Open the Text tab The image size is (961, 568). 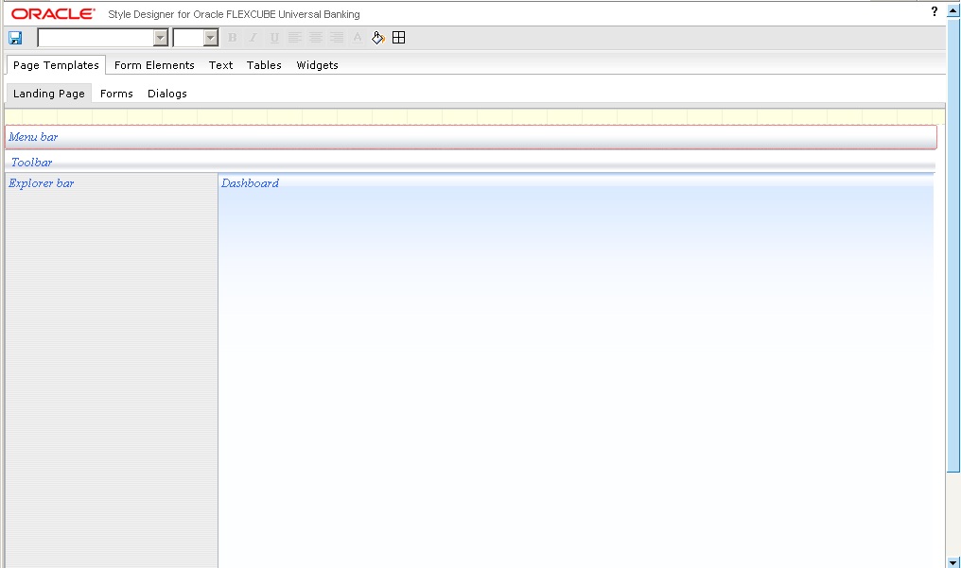click(220, 65)
